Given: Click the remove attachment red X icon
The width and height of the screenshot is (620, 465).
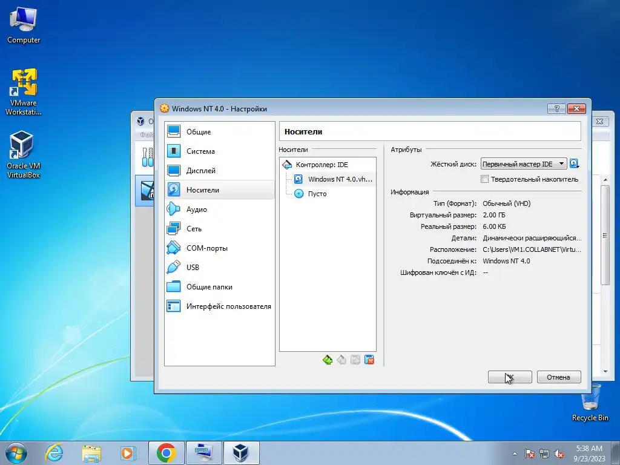Looking at the screenshot, I should pos(369,360).
